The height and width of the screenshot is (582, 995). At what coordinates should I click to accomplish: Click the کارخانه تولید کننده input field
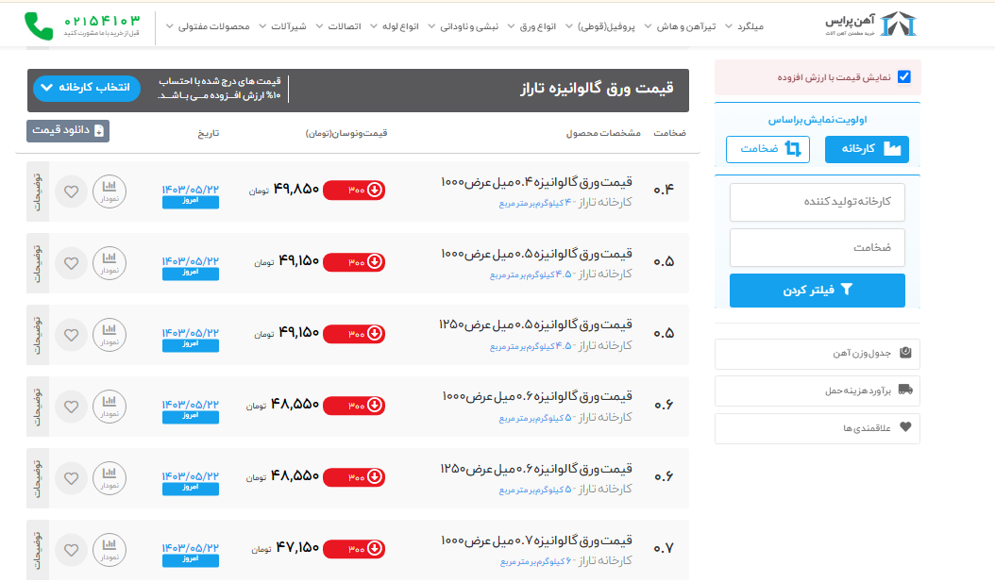pyautogui.click(x=817, y=202)
